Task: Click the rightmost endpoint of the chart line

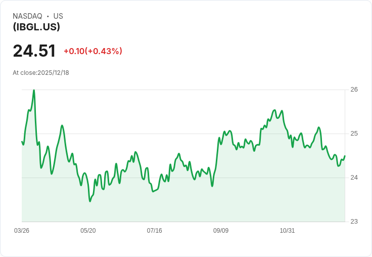Action: (345, 156)
